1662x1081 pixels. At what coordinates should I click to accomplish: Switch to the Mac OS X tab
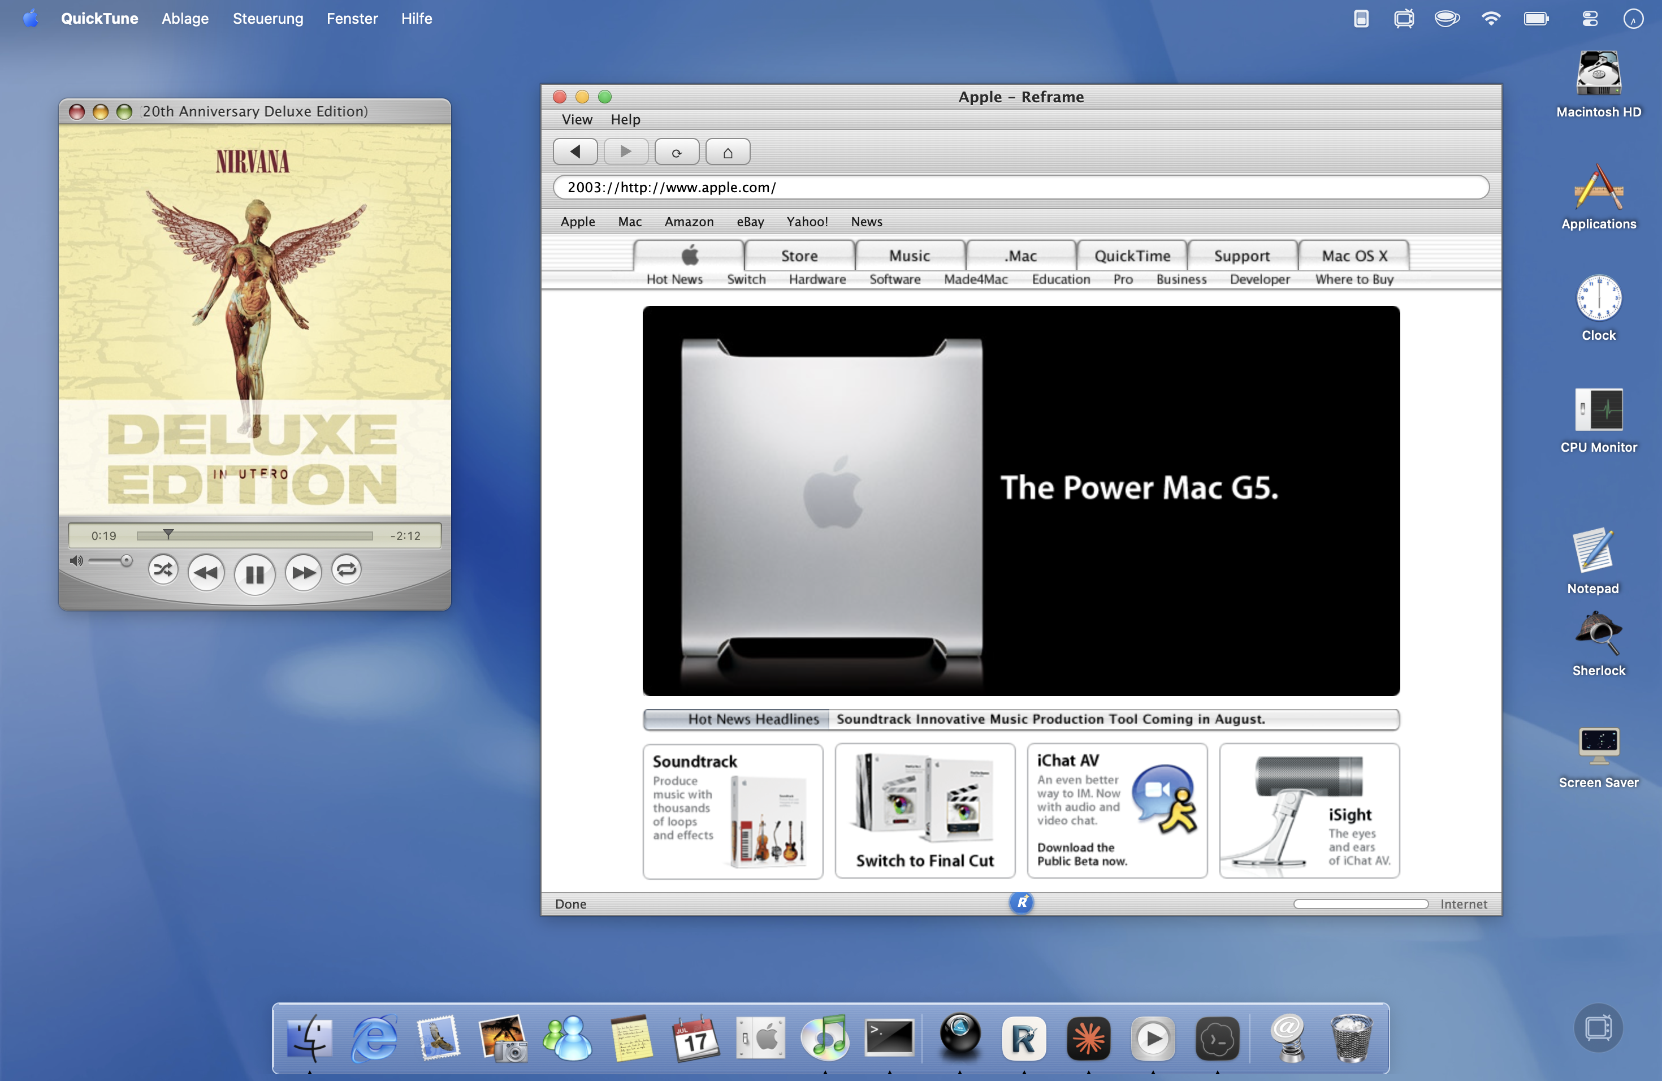click(1354, 256)
